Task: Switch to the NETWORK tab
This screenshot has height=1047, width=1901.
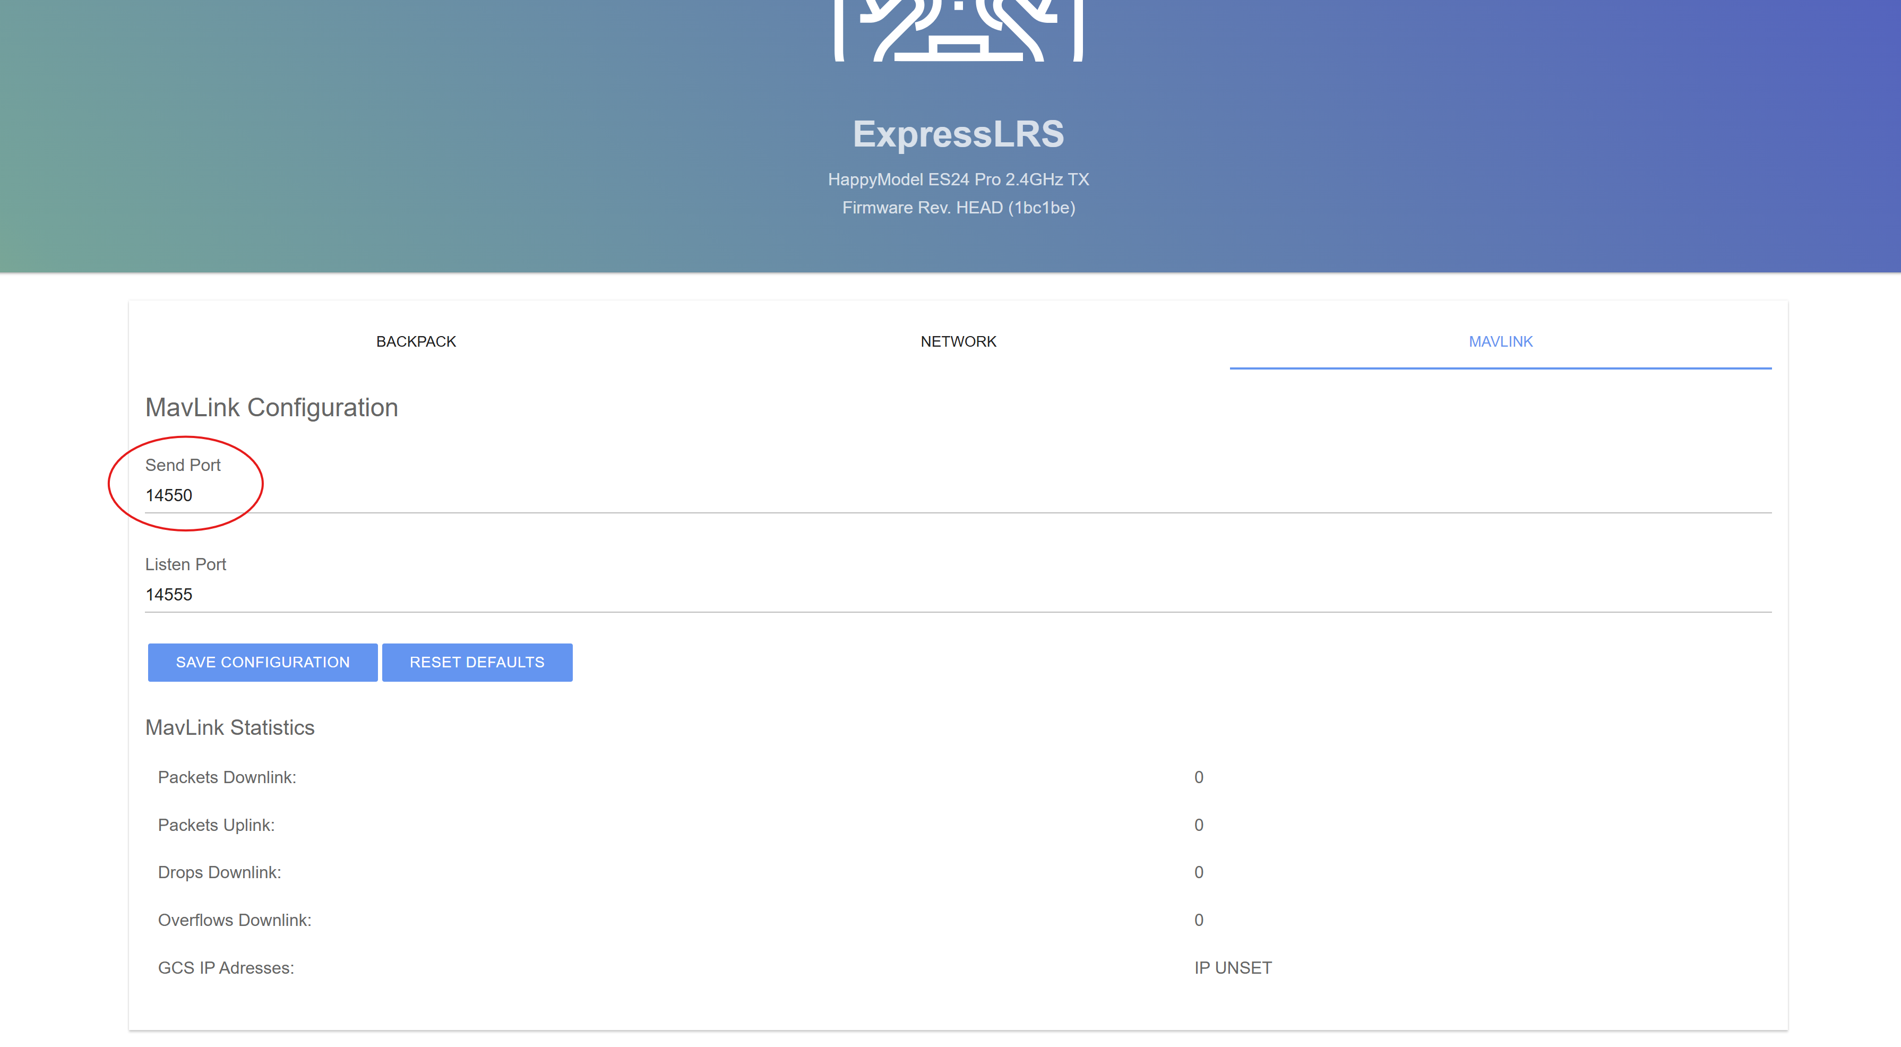Action: coord(958,341)
